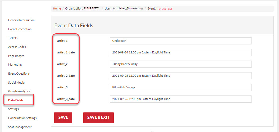279x132 pixels.
Task: Open Seat Management in sidebar
Action: coord(20,127)
